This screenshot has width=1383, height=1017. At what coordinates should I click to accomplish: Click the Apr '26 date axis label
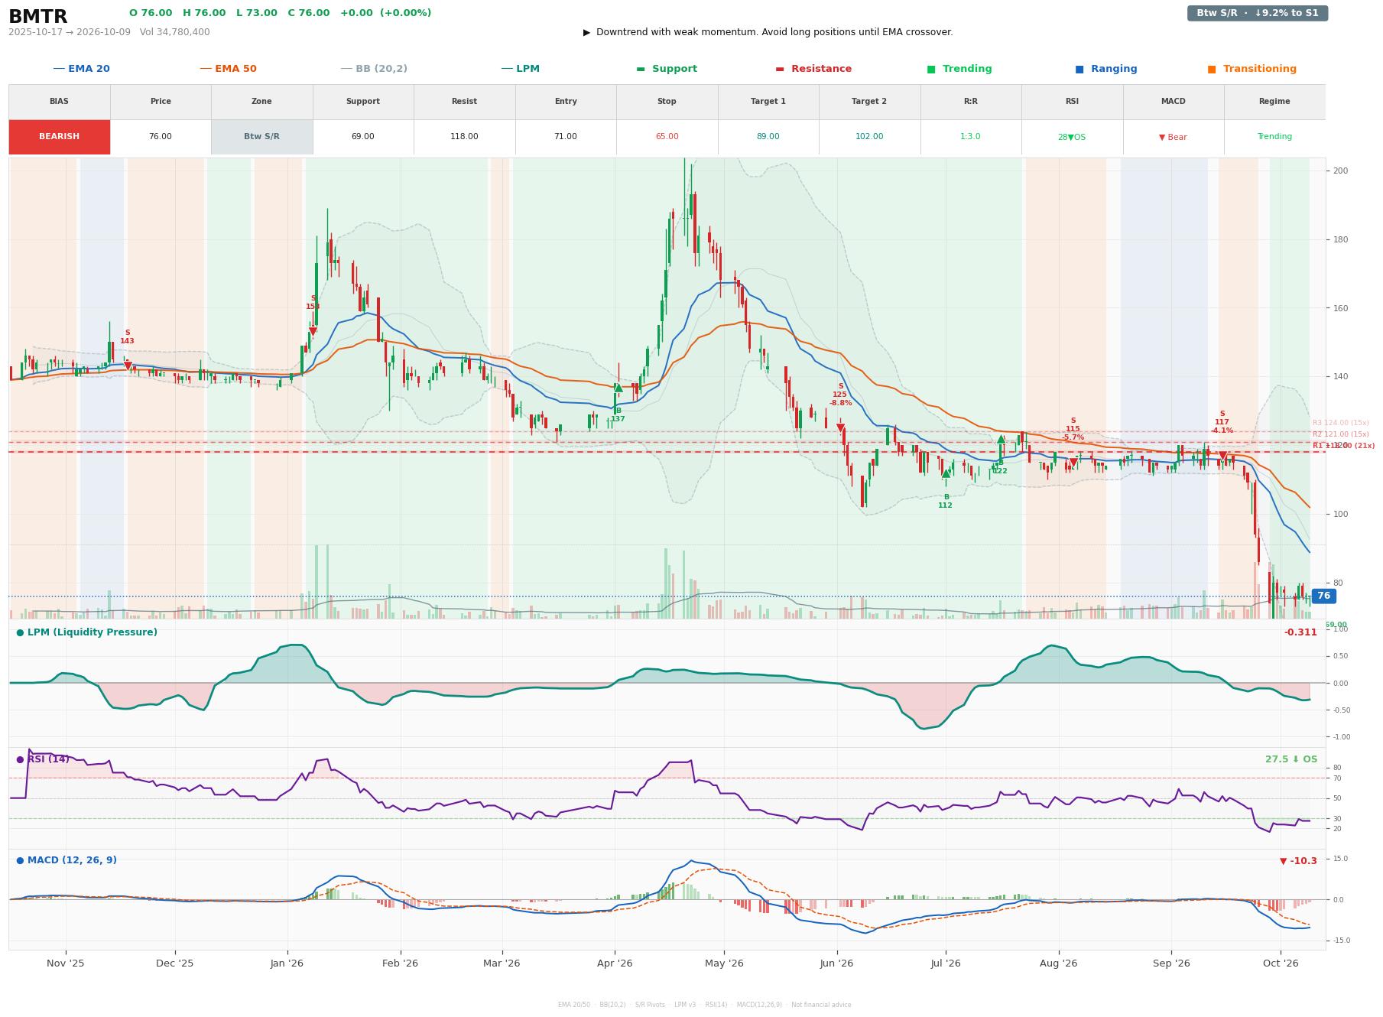[x=615, y=963]
